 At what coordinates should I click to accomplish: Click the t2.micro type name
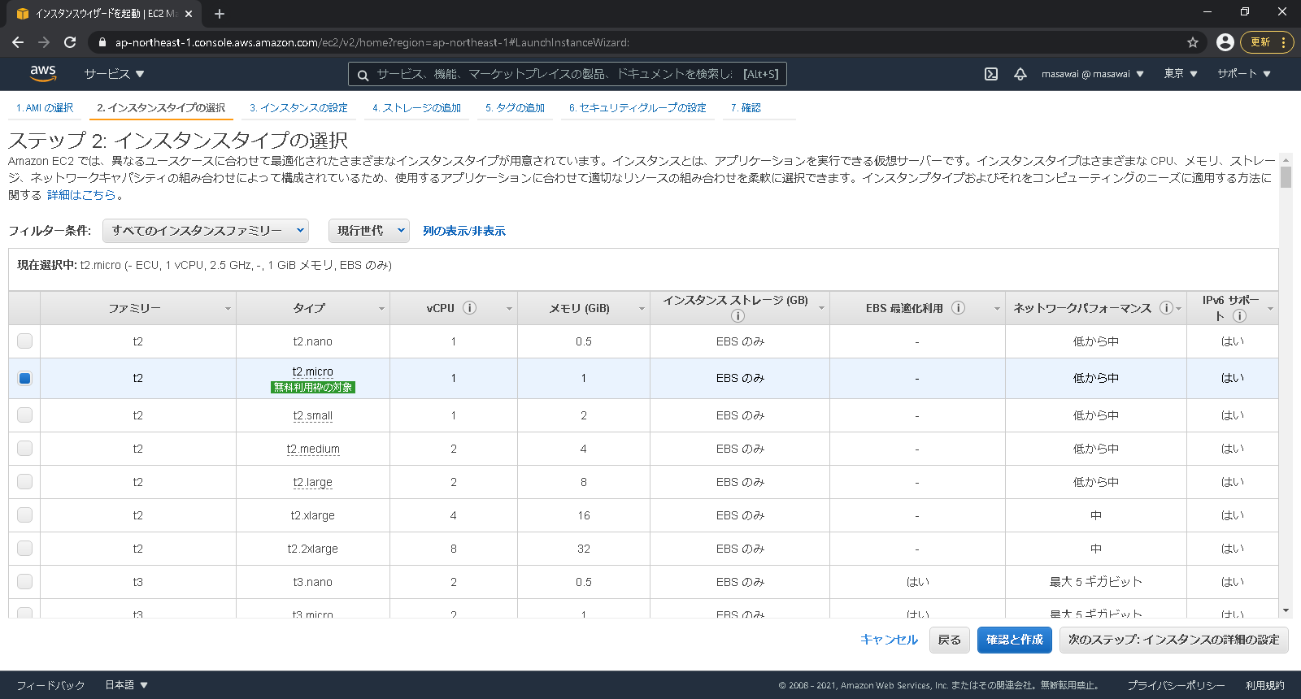tap(313, 371)
